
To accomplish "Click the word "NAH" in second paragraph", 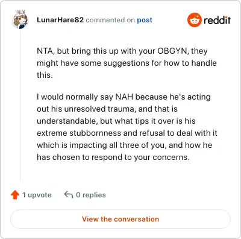I will [x=124, y=97].
